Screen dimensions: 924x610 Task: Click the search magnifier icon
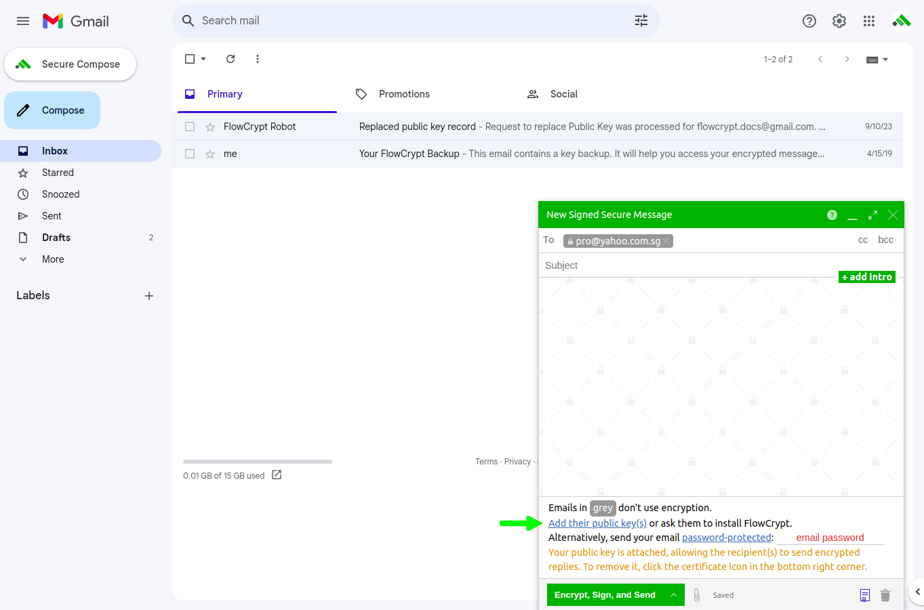click(x=188, y=21)
